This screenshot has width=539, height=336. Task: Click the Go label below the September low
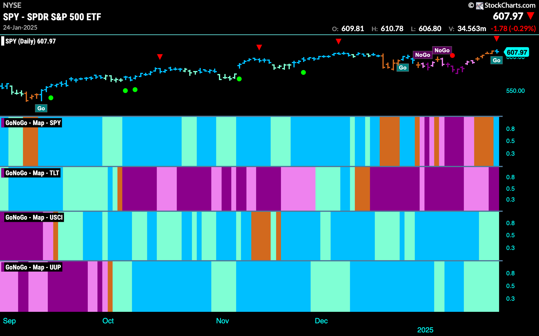click(41, 108)
